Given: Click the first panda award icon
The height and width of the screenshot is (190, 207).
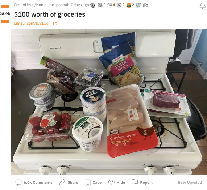Looking at the screenshot, I should point(93,5).
